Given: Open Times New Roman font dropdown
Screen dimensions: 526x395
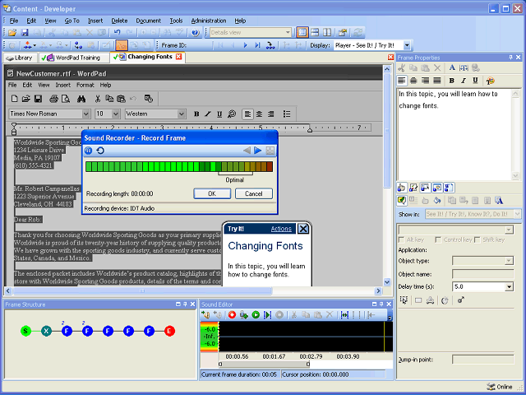Looking at the screenshot, I should coord(85,114).
